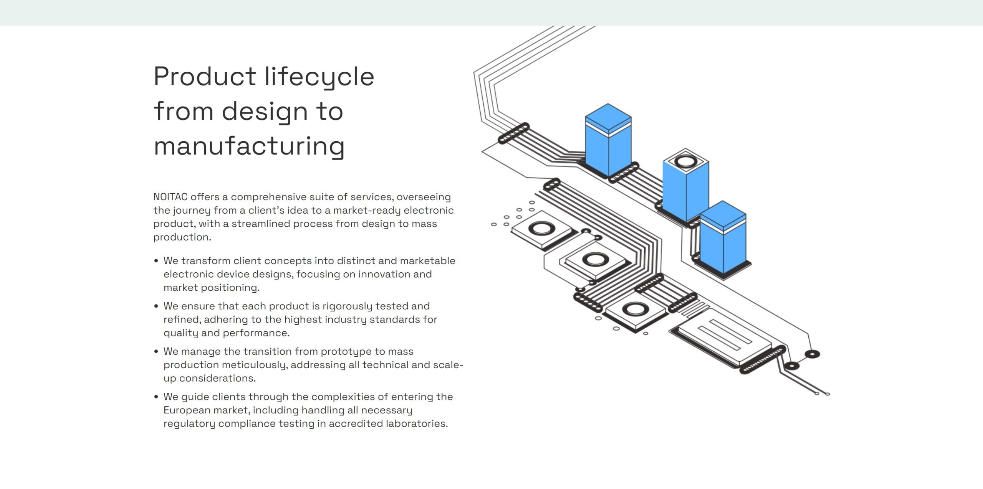The image size is (983, 489).
Task: Select the "We manage the transition" bullet
Action: tap(313, 365)
